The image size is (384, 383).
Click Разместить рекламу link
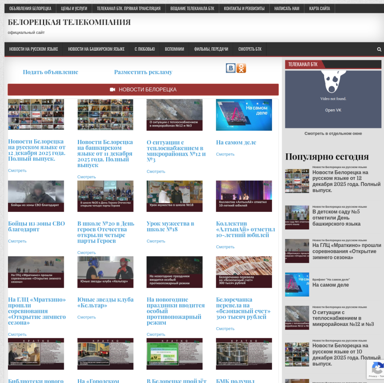[x=143, y=72]
